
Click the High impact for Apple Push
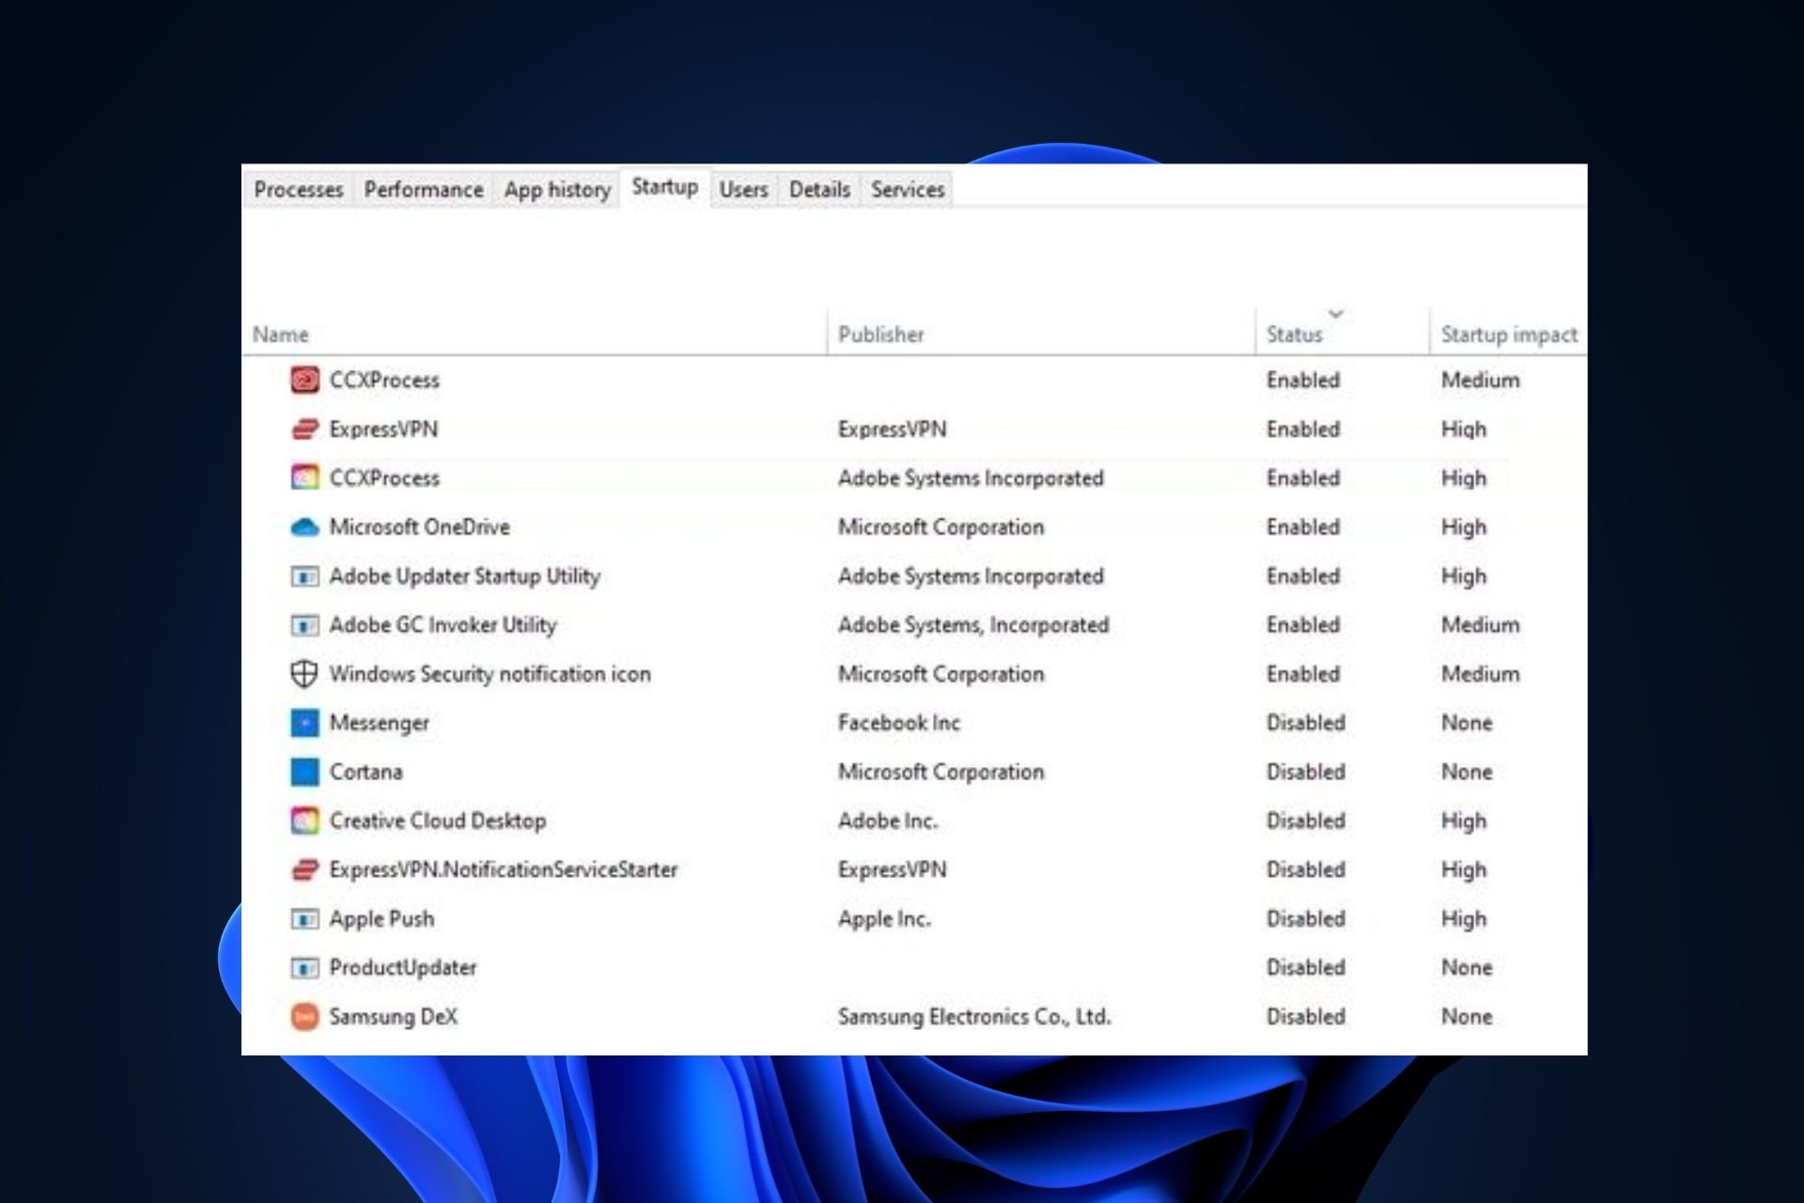tap(1464, 918)
